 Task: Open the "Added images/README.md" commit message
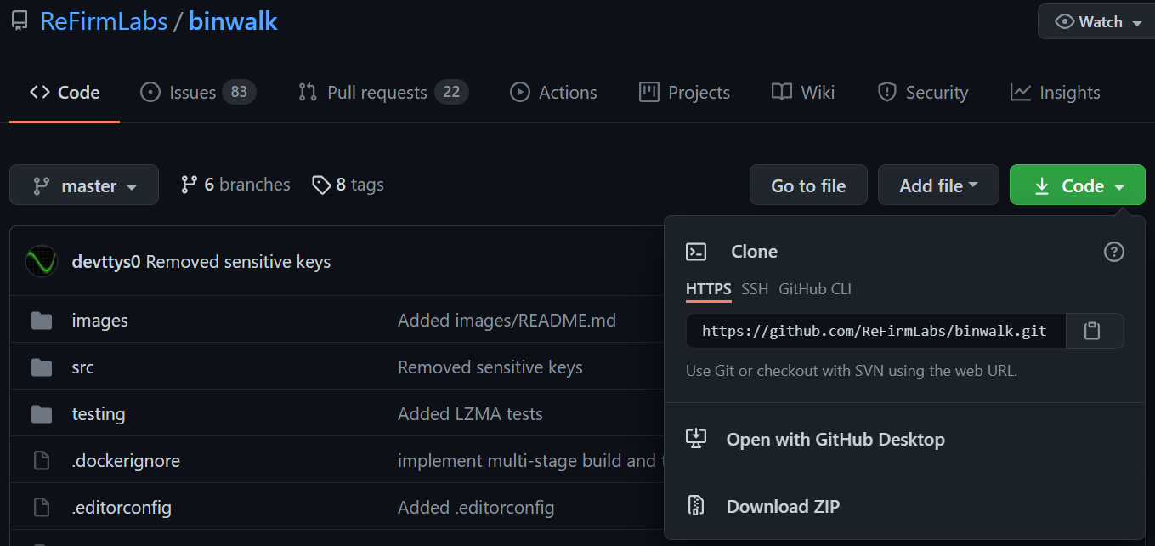coord(507,321)
